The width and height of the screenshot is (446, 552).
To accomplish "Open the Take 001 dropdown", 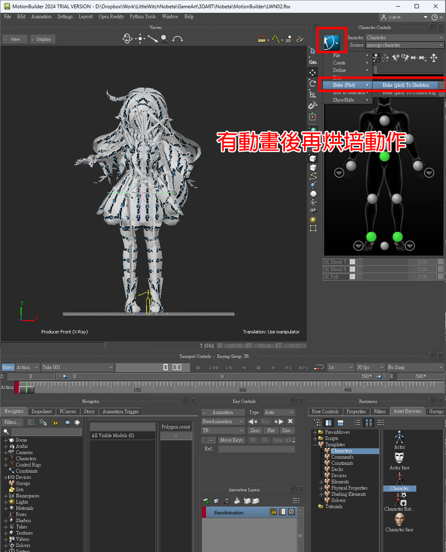I will 78,367.
